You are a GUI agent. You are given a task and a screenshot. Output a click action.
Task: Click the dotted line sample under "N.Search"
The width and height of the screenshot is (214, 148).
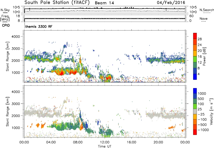point(207,13)
